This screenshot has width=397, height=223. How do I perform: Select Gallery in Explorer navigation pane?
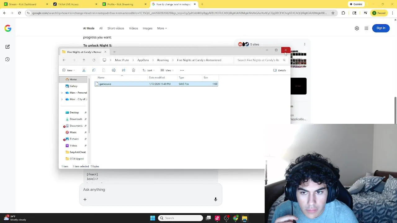[x=73, y=86]
